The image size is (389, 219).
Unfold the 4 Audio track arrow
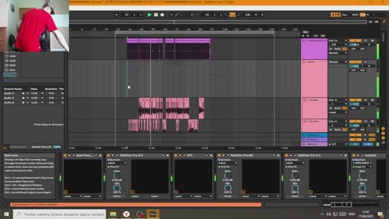tap(305, 121)
